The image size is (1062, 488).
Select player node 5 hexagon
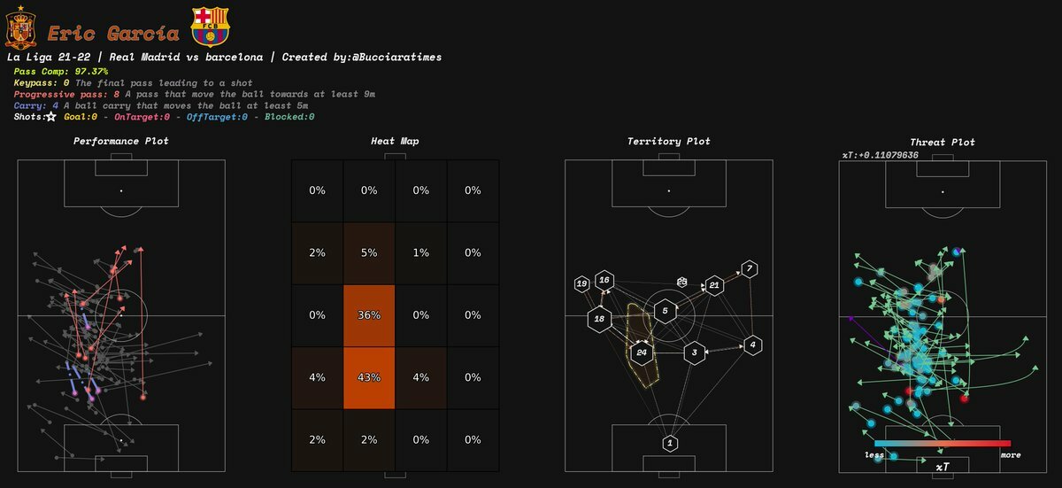click(x=666, y=311)
